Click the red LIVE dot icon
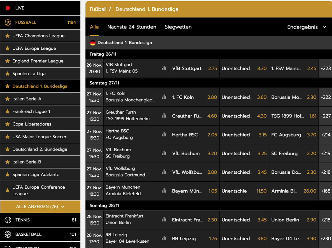This screenshot has width=332, height=248. 8,8
